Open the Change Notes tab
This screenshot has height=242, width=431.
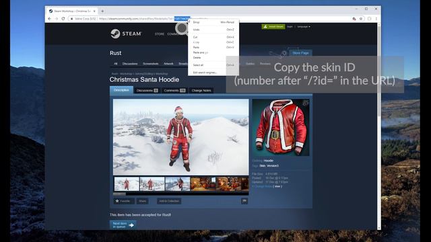201,91
